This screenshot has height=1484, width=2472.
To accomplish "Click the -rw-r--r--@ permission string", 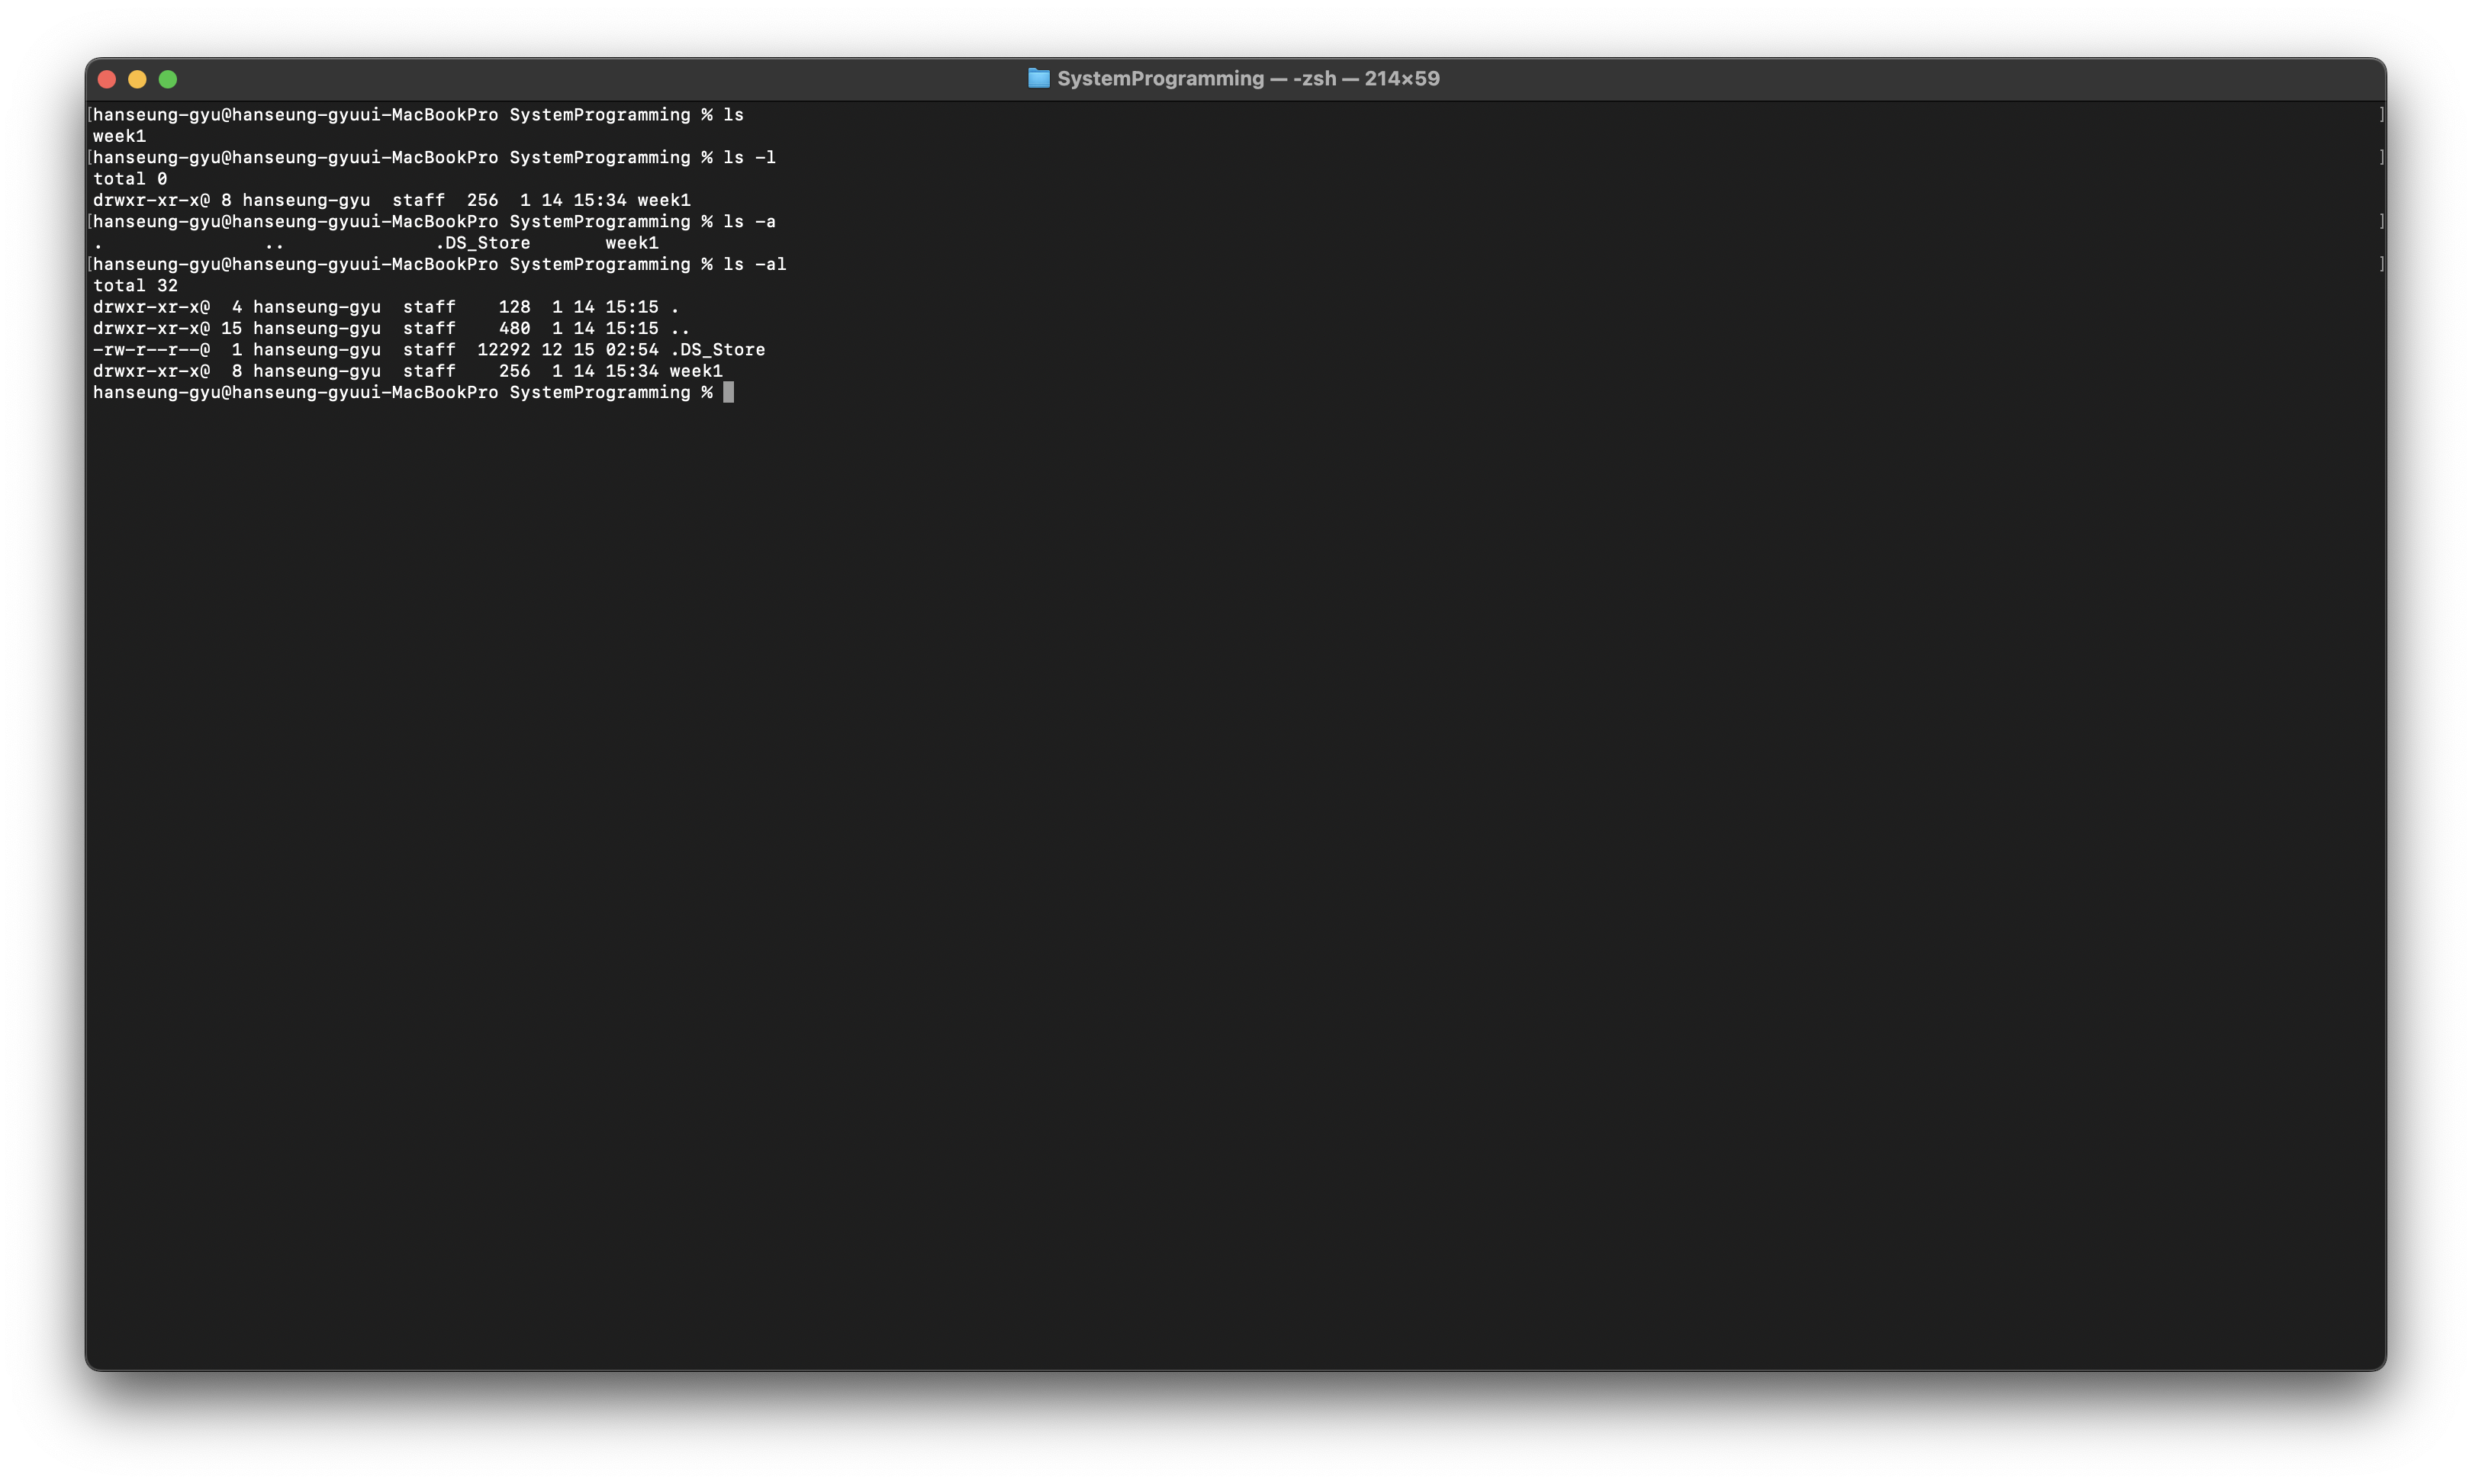I will coord(151,349).
